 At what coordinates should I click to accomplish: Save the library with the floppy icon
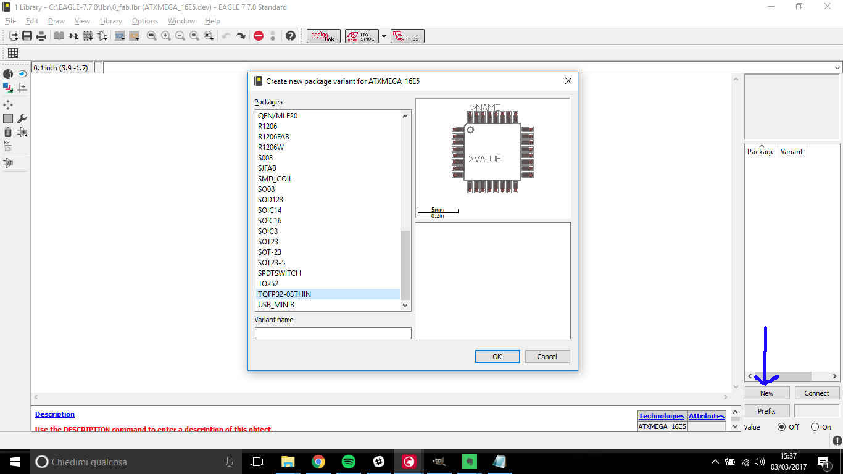click(27, 36)
